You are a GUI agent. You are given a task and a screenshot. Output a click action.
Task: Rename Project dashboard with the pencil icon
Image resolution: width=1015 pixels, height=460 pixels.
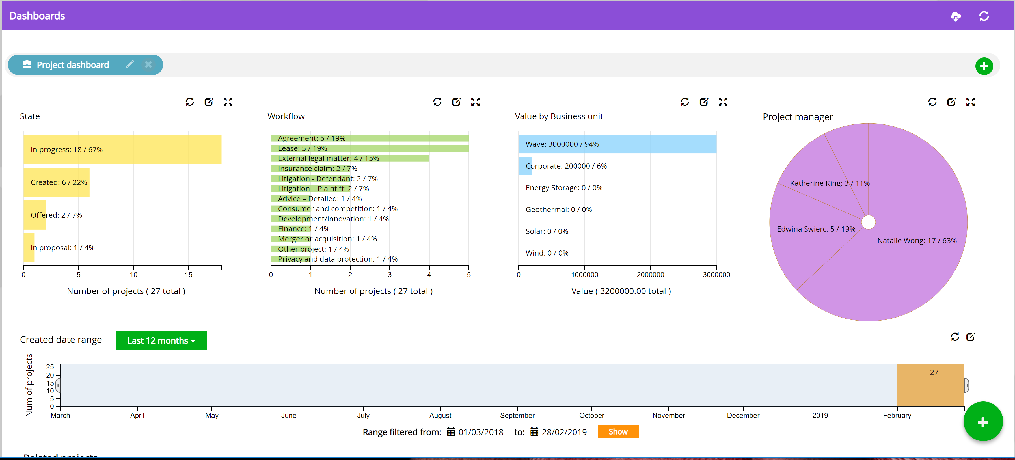point(130,64)
